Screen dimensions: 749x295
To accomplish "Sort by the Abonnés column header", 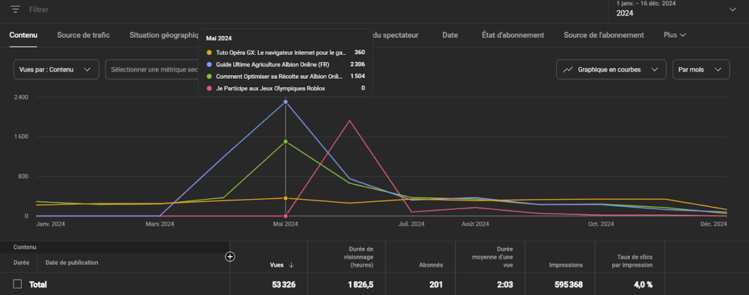I will (431, 265).
